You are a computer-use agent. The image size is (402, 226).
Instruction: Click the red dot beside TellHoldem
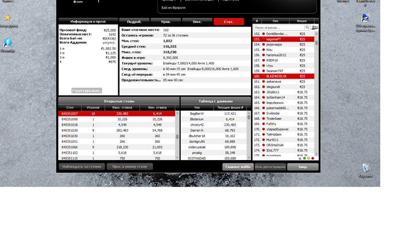263,135
